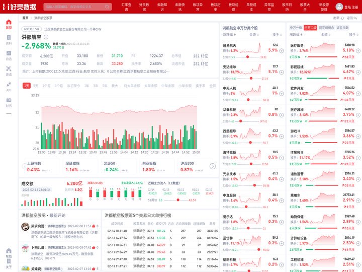The image size is (362, 272).
Task: Select the 3个月 chart range
Action: click(x=59, y=86)
